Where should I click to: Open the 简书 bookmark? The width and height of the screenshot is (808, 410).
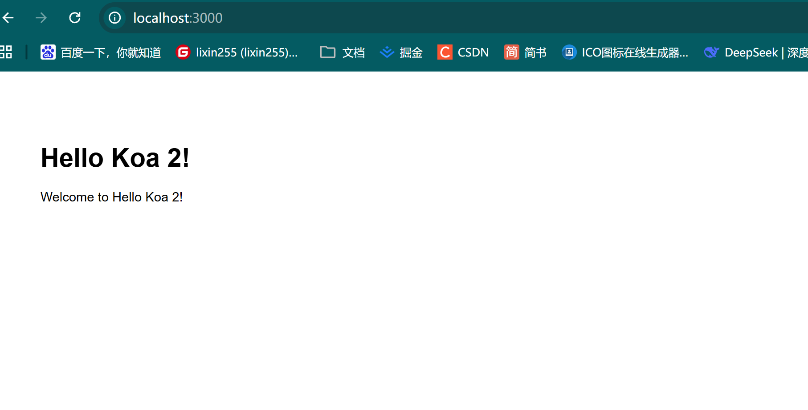526,52
